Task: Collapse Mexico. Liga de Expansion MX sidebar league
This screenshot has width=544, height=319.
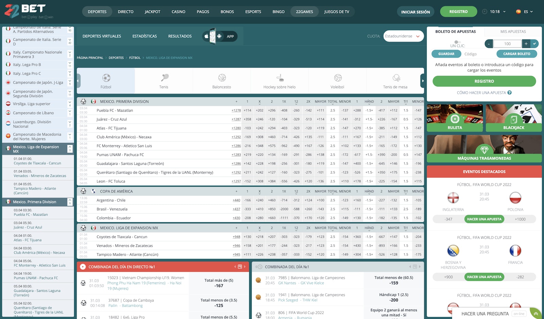Action: click(70, 149)
